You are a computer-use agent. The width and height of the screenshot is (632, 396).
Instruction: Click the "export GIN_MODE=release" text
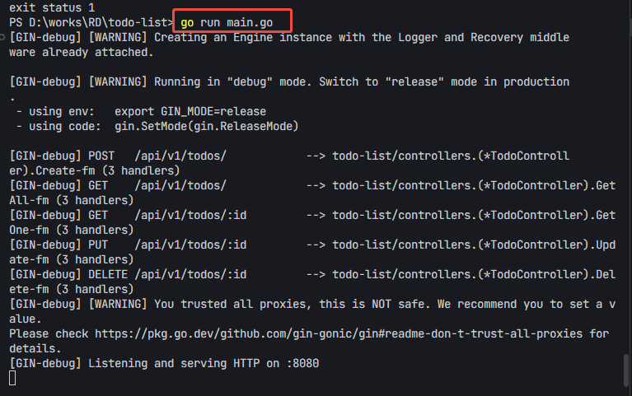(x=190, y=111)
